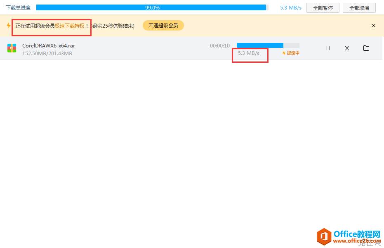Click the 全部取消 cancel all button
This screenshot has width=384, height=248.
coord(359,7)
